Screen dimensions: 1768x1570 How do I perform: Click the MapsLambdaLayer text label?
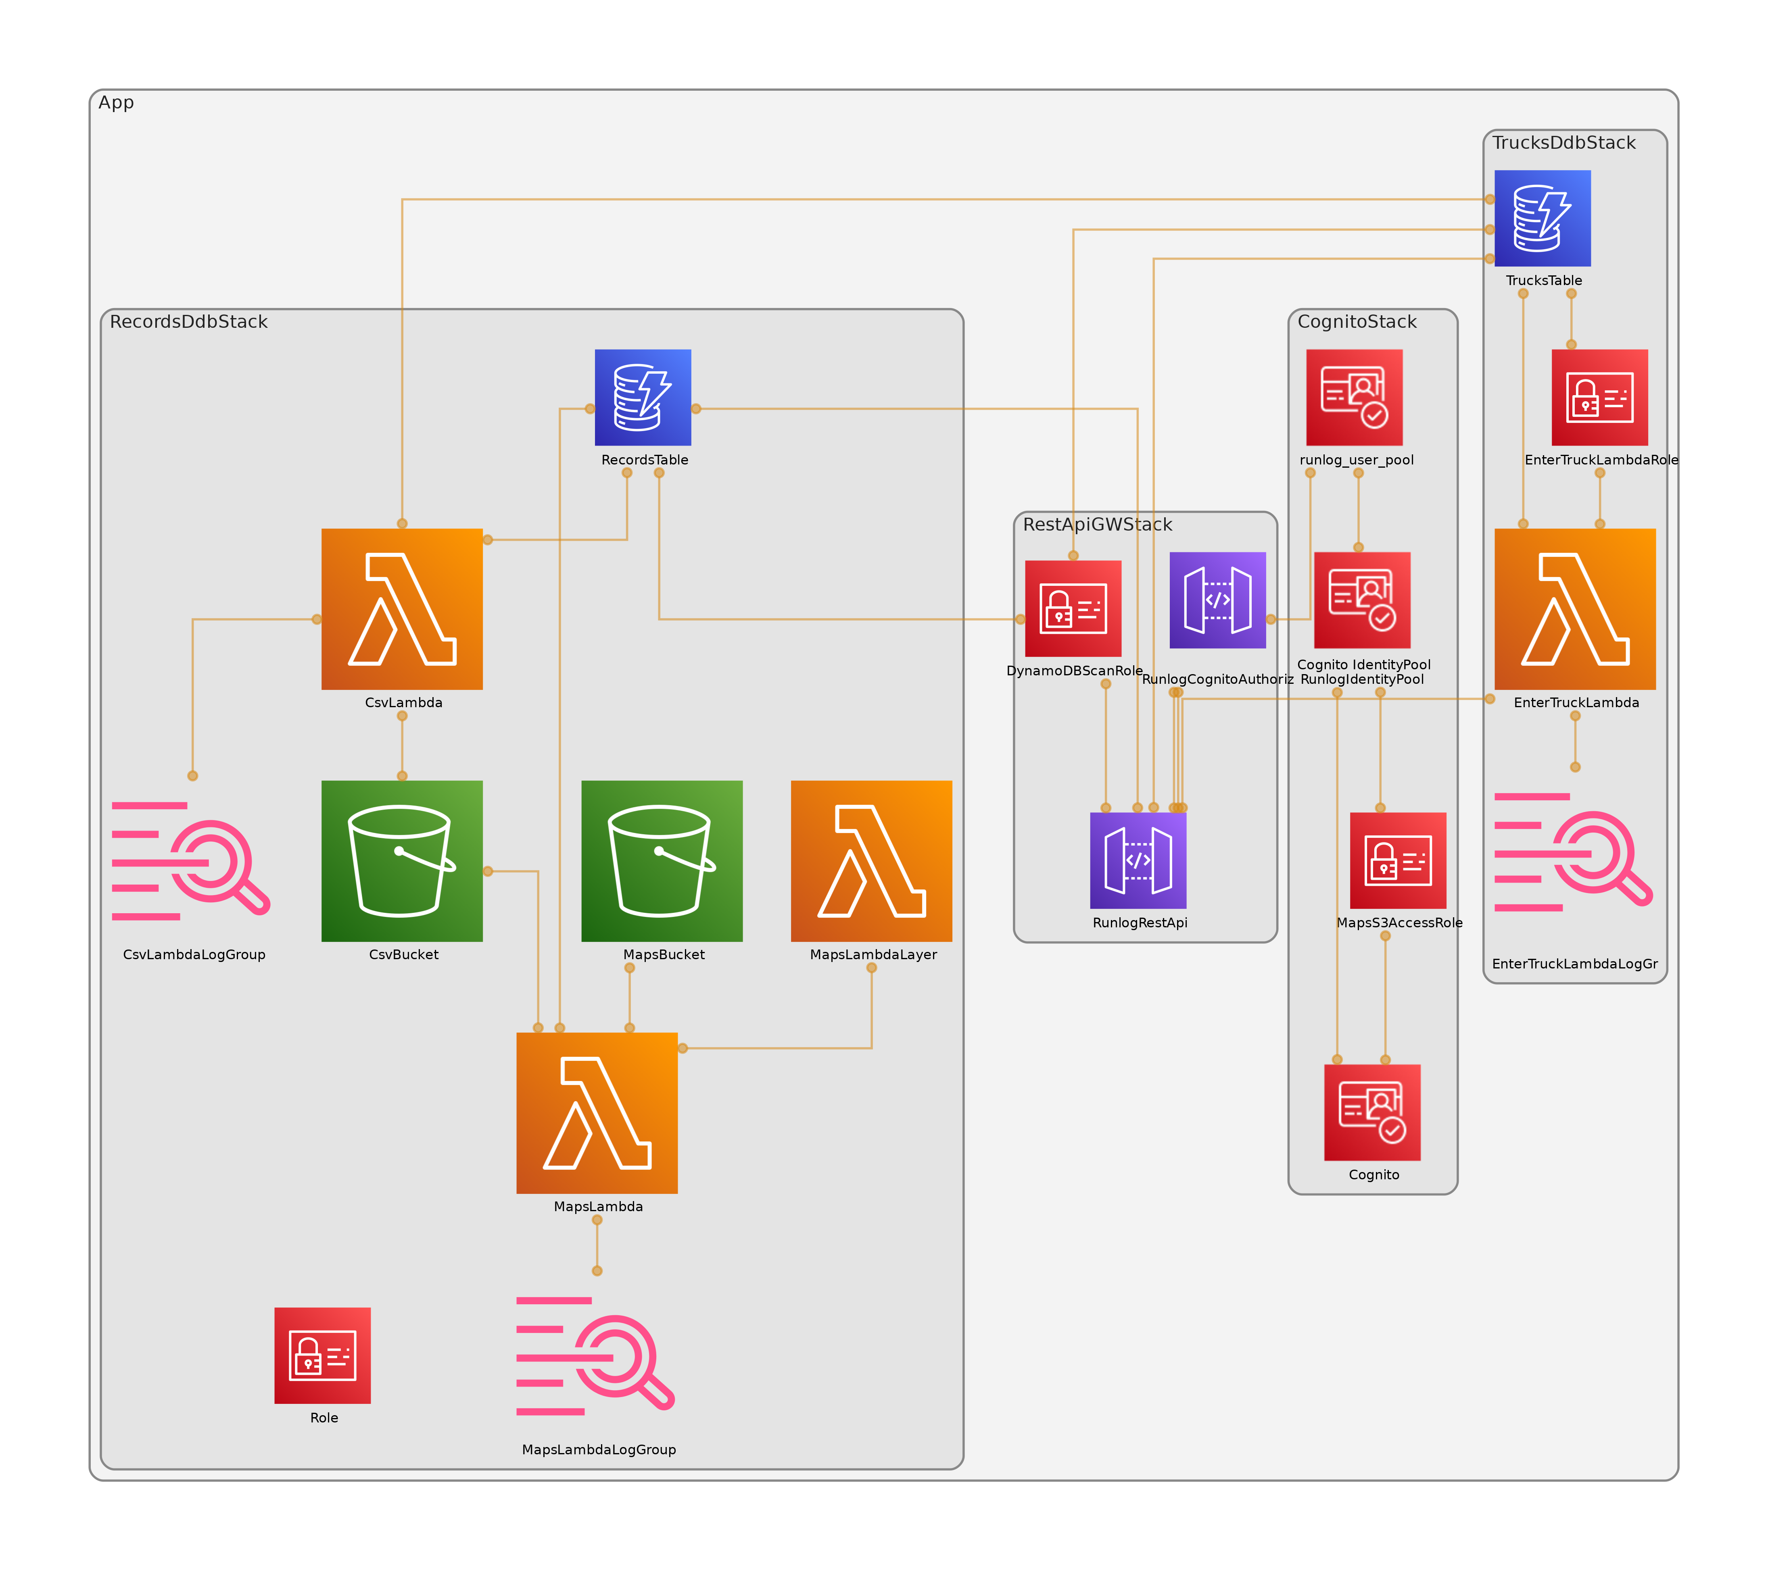click(x=874, y=954)
